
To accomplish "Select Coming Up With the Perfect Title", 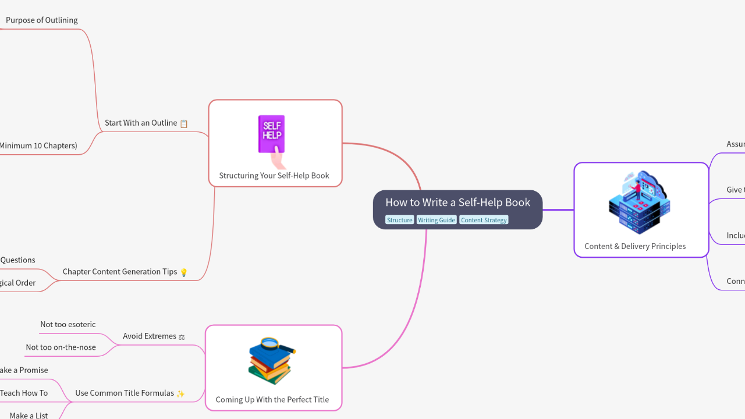I will point(272,399).
